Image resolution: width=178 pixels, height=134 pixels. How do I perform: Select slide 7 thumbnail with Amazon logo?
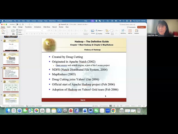pyautogui.click(x=11, y=59)
